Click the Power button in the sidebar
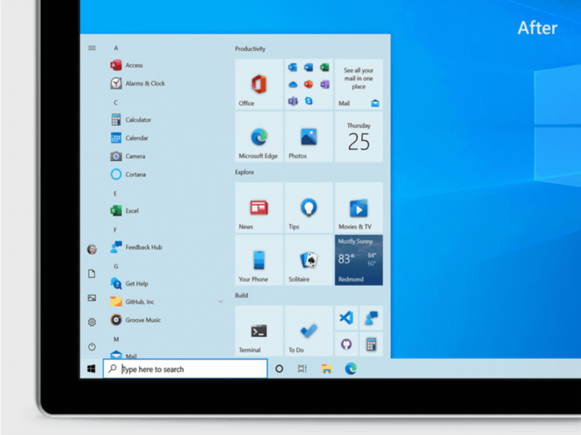The image size is (581, 435). coord(92,345)
